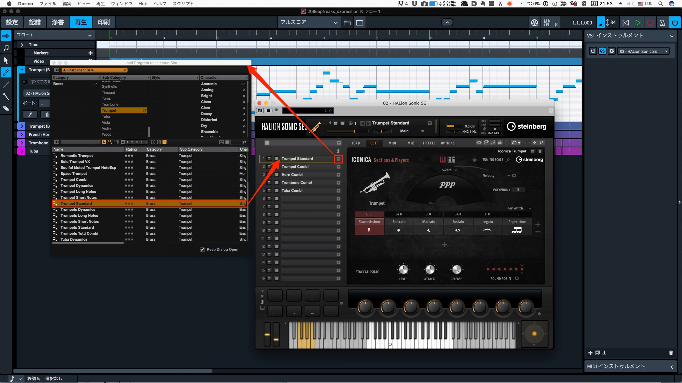The image size is (682, 383).
Task: Delete VST instrument using the trash icon
Action: [x=671, y=353]
